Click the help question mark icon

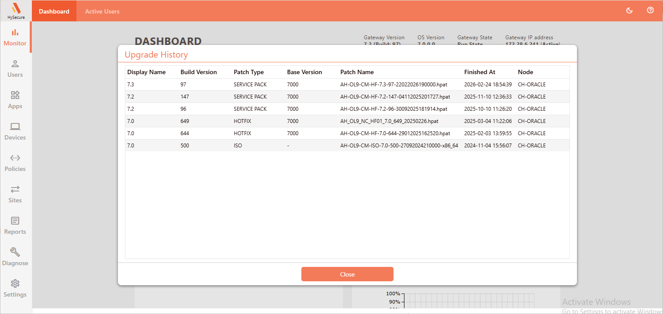650,10
